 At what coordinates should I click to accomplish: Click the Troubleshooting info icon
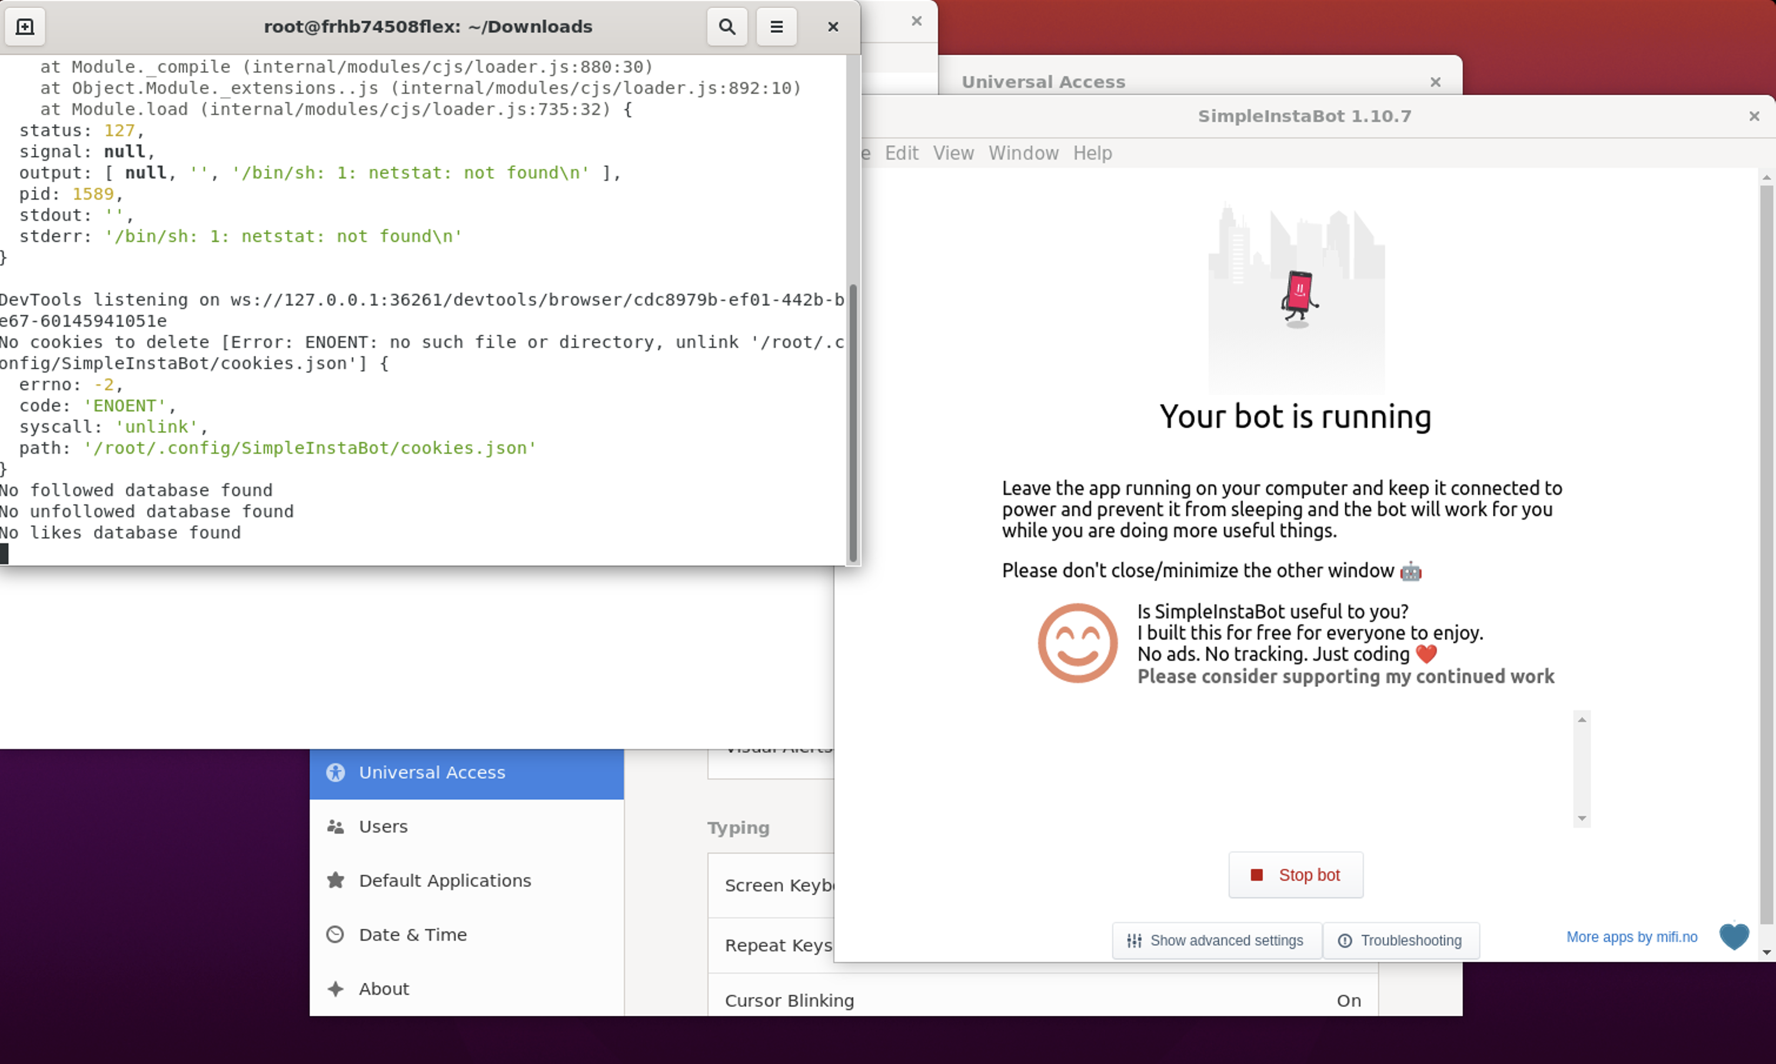1345,940
